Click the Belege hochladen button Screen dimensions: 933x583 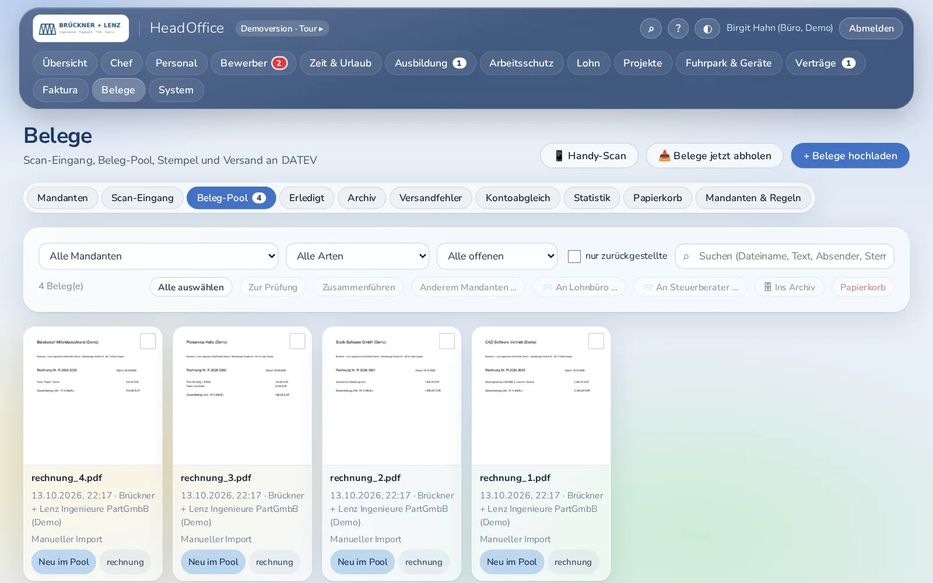pos(850,156)
